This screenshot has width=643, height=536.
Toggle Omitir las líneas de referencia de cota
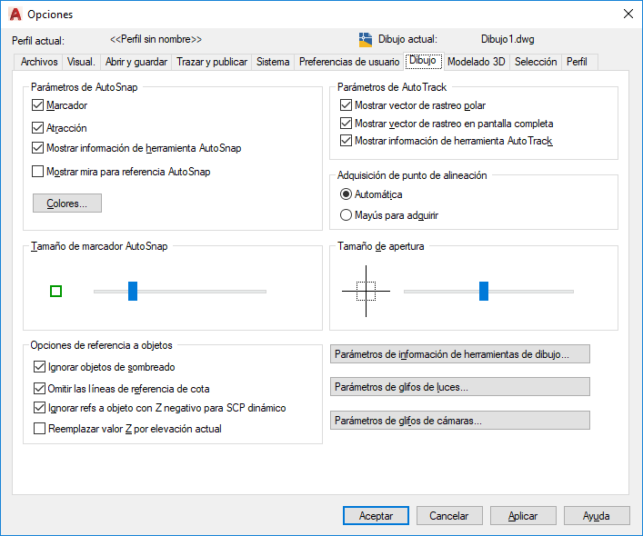coord(39,388)
